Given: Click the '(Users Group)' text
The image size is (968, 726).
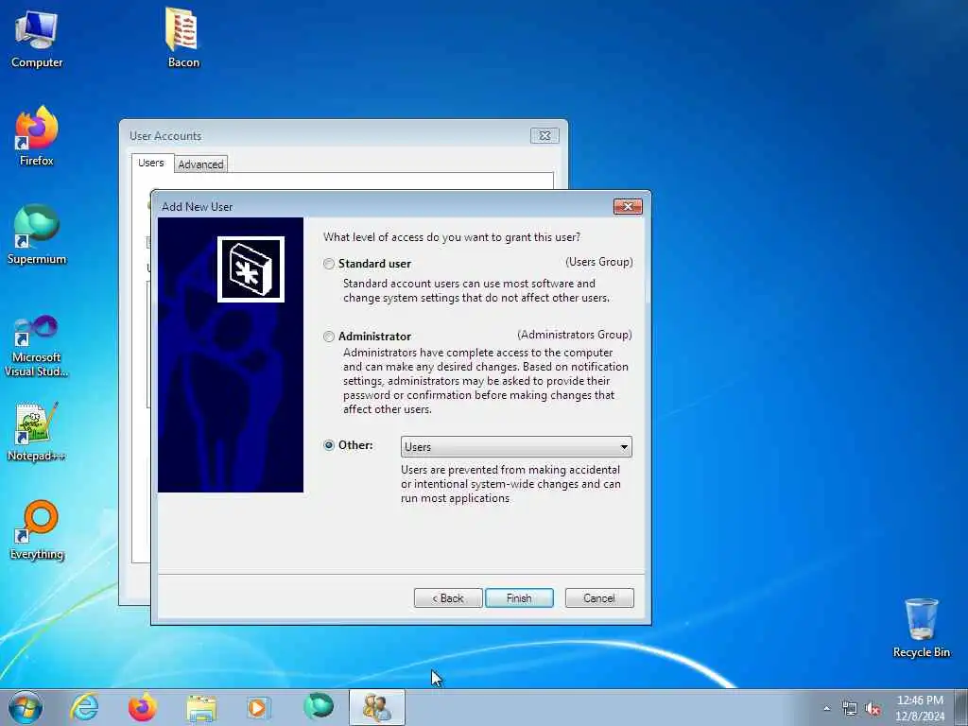Looking at the screenshot, I should [598, 262].
